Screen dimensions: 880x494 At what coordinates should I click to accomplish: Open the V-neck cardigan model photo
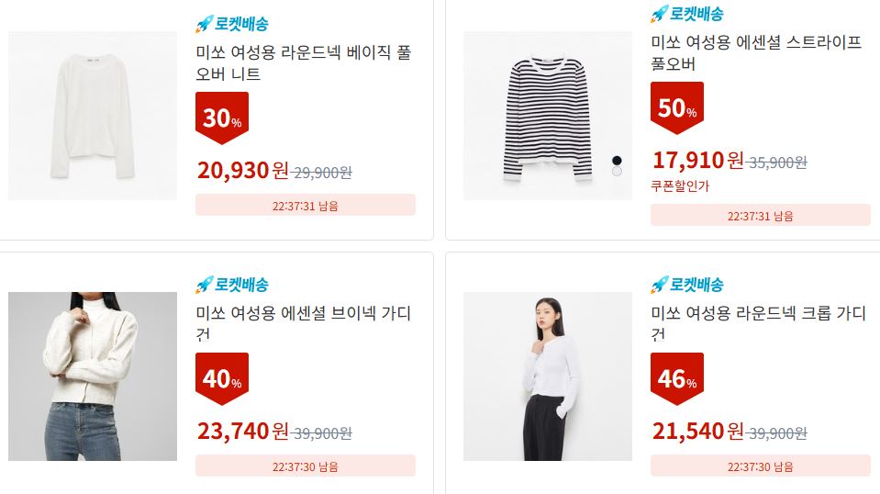(93, 376)
